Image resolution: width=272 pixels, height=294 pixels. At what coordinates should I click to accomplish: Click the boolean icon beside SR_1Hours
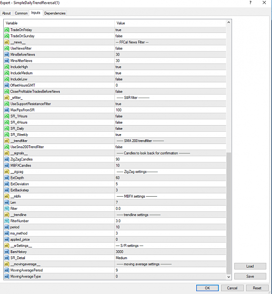(7, 116)
